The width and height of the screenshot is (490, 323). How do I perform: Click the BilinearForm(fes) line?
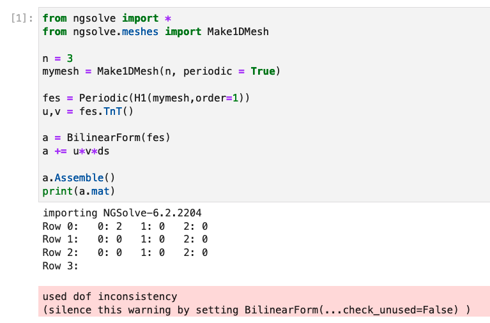tap(106, 138)
